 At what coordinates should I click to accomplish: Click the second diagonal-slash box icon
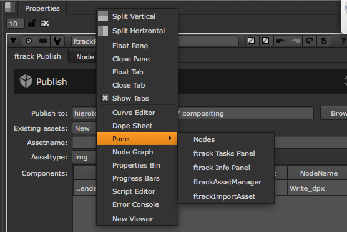click(266, 41)
